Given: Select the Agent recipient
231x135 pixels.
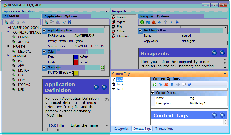Looking at the screenshot, I should click(121, 22).
